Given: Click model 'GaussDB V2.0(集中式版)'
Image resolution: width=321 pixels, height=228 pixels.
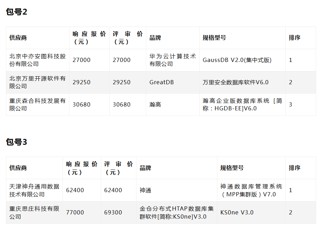Looking at the screenshot, I should (x=237, y=60).
